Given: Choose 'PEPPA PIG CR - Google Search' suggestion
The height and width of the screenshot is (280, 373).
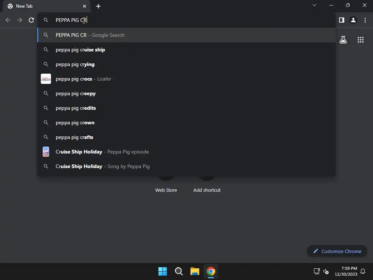Looking at the screenshot, I should 186,35.
